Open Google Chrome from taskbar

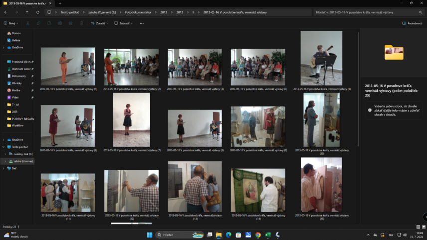(258, 235)
